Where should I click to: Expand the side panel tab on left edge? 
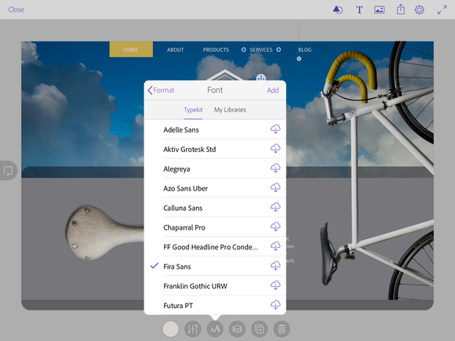pyautogui.click(x=8, y=171)
